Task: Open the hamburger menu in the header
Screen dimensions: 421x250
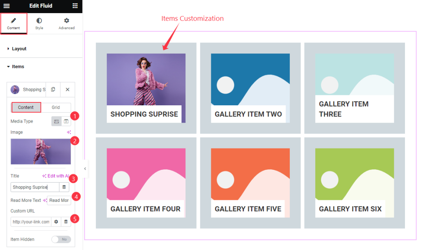Action: coord(7,6)
